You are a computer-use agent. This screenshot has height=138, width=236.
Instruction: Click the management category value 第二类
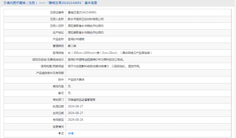pyautogui.click(x=72, y=46)
